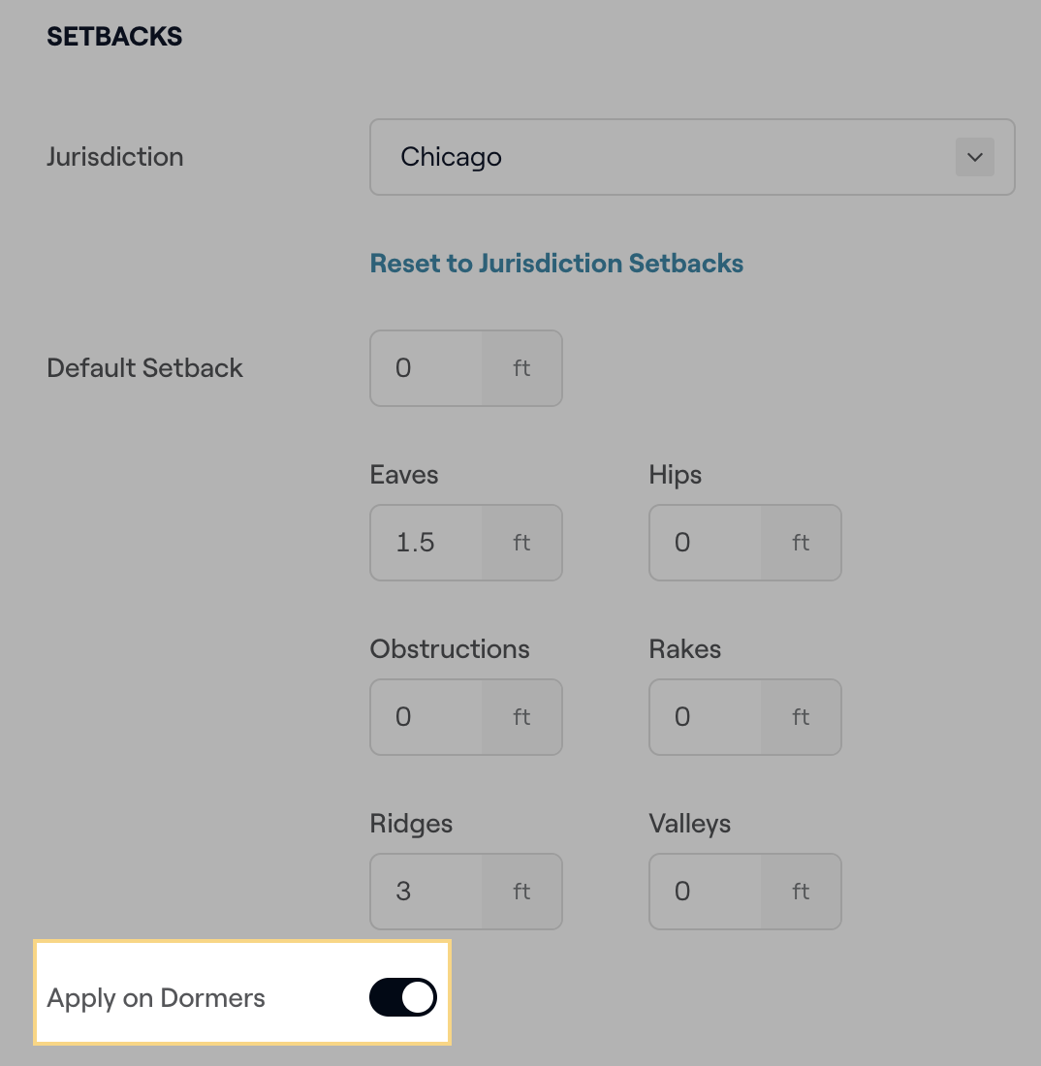Select the Obstructions value box
Image resolution: width=1041 pixels, height=1066 pixels.
(426, 717)
